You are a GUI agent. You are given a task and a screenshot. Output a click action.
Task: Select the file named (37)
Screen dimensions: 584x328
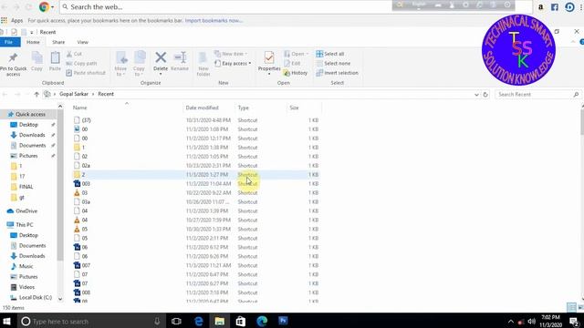pyautogui.click(x=87, y=120)
